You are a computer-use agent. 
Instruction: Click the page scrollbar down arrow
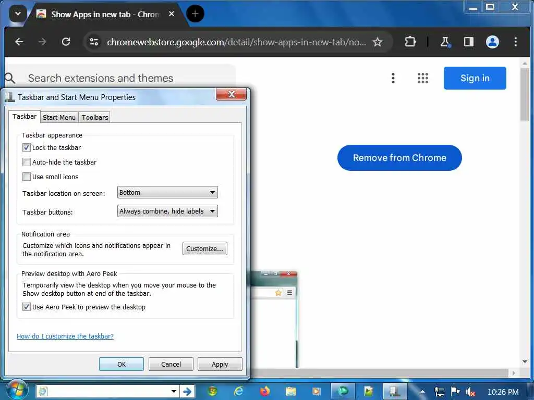pos(525,361)
